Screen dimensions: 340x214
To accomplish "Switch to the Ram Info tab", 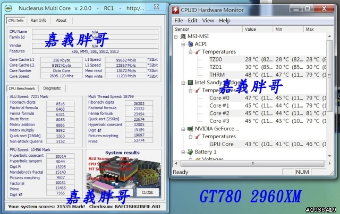I will 38,20.
